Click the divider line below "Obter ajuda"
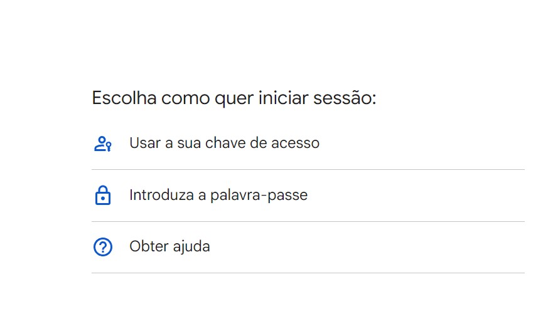 click(308, 273)
